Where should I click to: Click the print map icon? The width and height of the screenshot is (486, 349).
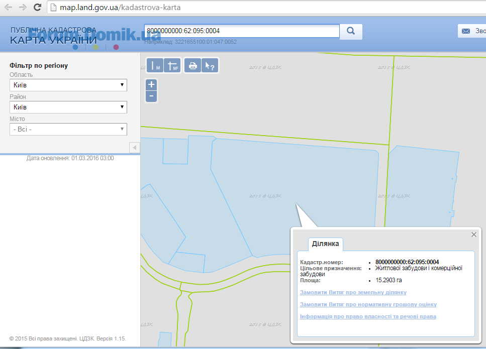tap(192, 66)
